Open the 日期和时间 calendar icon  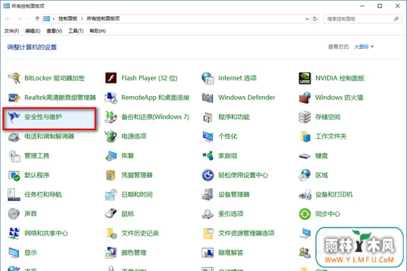111,194
